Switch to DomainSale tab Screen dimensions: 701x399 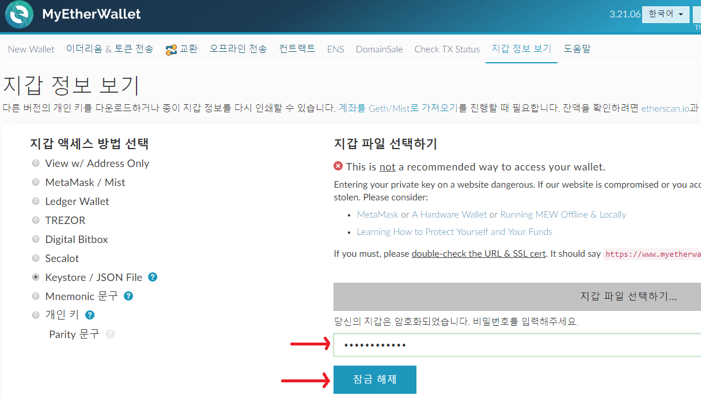pos(379,49)
